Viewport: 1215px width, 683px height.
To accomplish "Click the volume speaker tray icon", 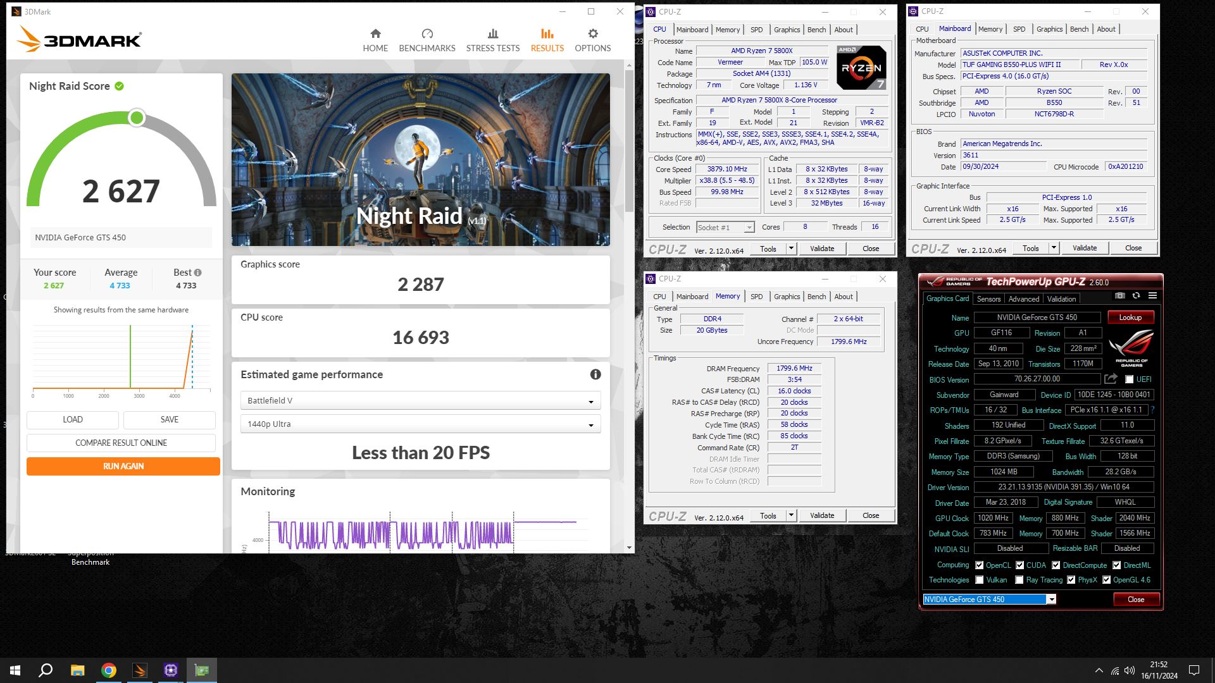I will pyautogui.click(x=1130, y=670).
